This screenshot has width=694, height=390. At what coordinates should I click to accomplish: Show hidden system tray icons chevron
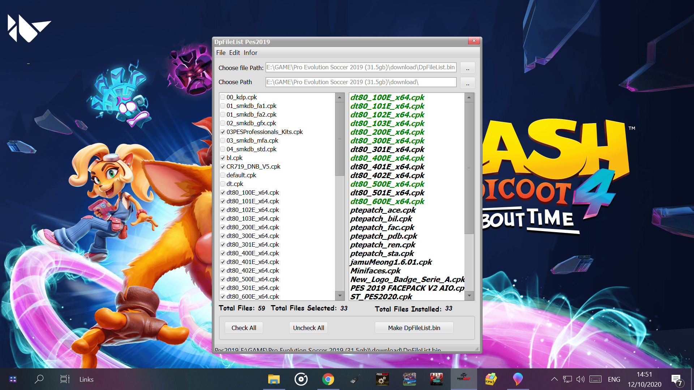(554, 379)
